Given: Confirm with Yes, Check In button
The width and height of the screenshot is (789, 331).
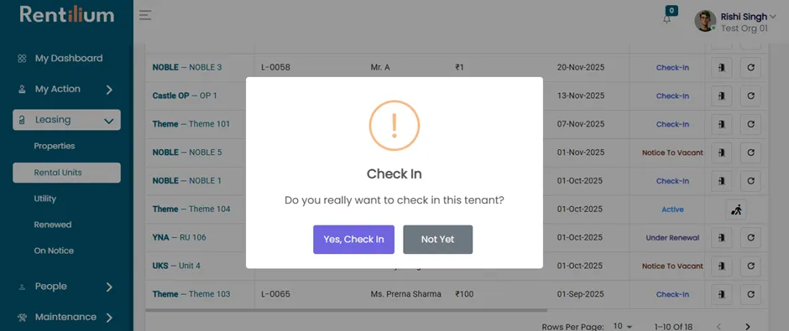Looking at the screenshot, I should pyautogui.click(x=353, y=240).
